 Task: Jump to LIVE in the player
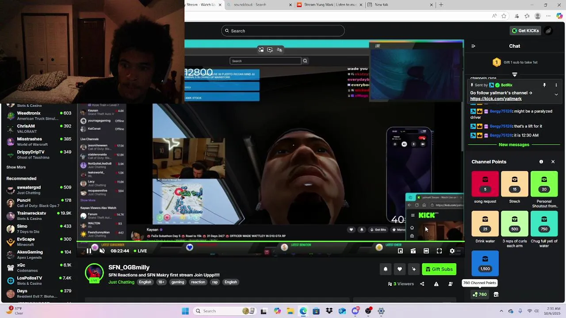point(140,251)
